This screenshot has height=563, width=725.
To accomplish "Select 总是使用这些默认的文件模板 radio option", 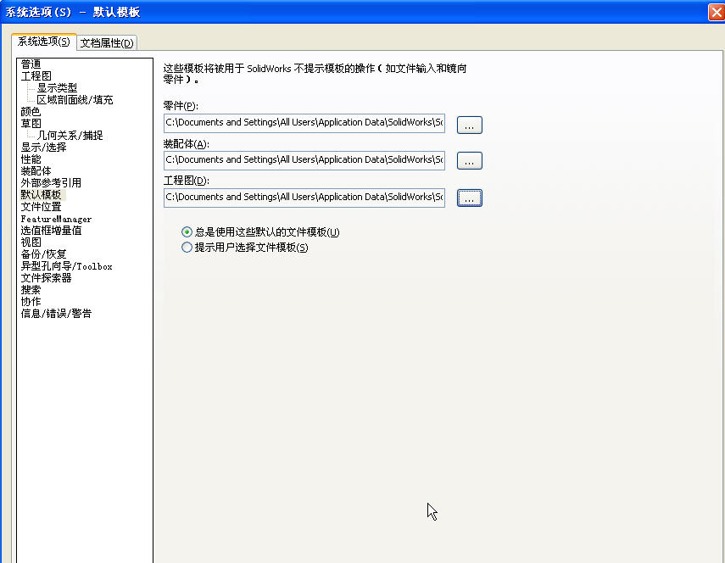I will point(187,232).
